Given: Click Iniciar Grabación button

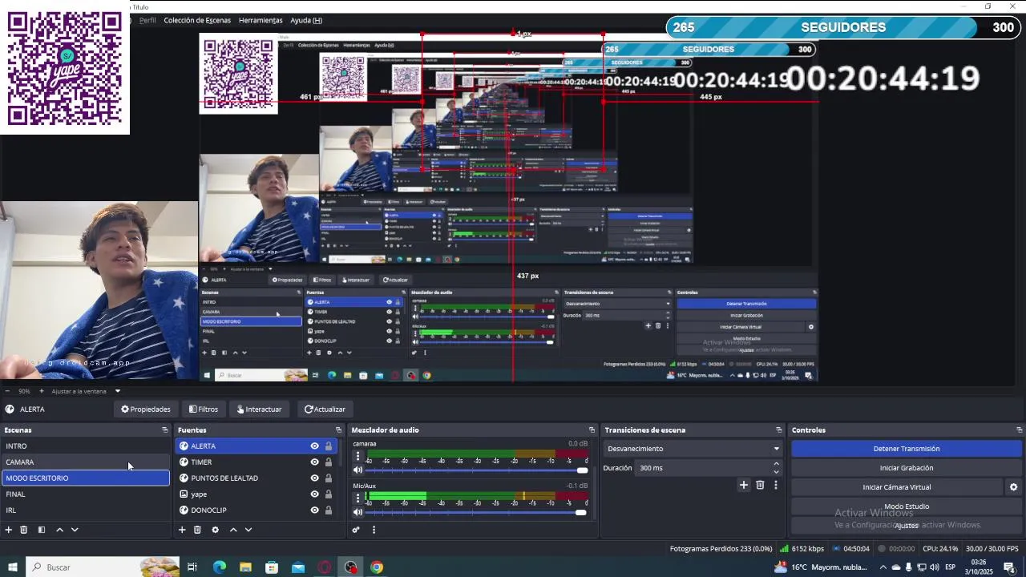Looking at the screenshot, I should [x=906, y=468].
